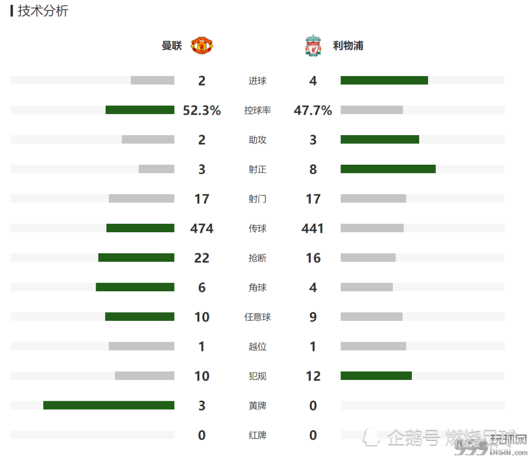This screenshot has height=456, width=528.
Task: Click the 技术分析 section heading
Action: tap(43, 11)
